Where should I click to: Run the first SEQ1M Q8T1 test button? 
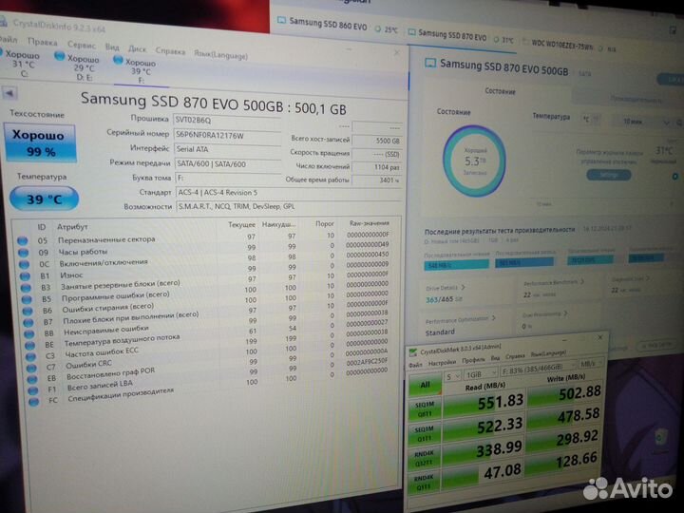coord(425,409)
